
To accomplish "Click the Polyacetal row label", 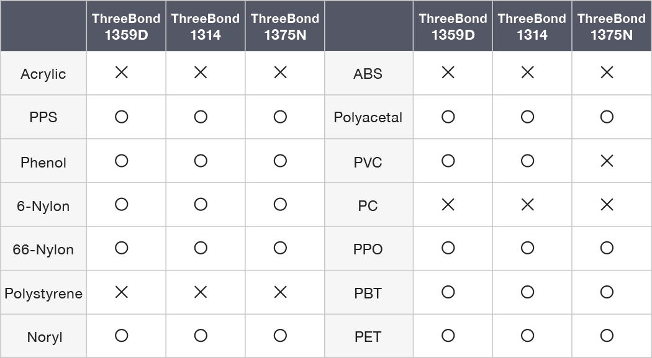I will pyautogui.click(x=368, y=117).
